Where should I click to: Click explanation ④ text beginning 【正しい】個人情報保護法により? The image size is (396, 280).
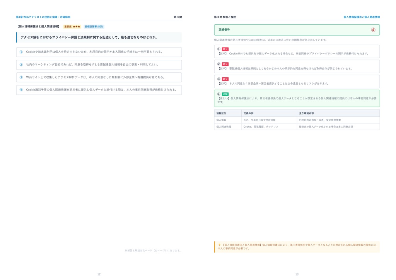[297, 100]
